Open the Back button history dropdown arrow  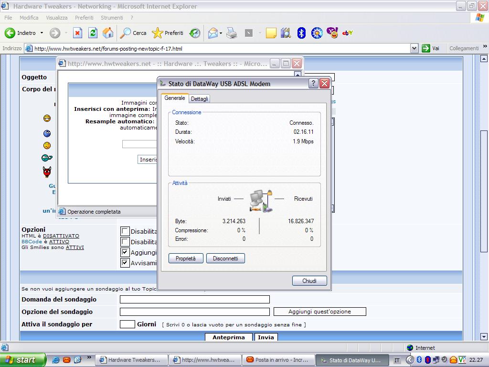(x=42, y=33)
